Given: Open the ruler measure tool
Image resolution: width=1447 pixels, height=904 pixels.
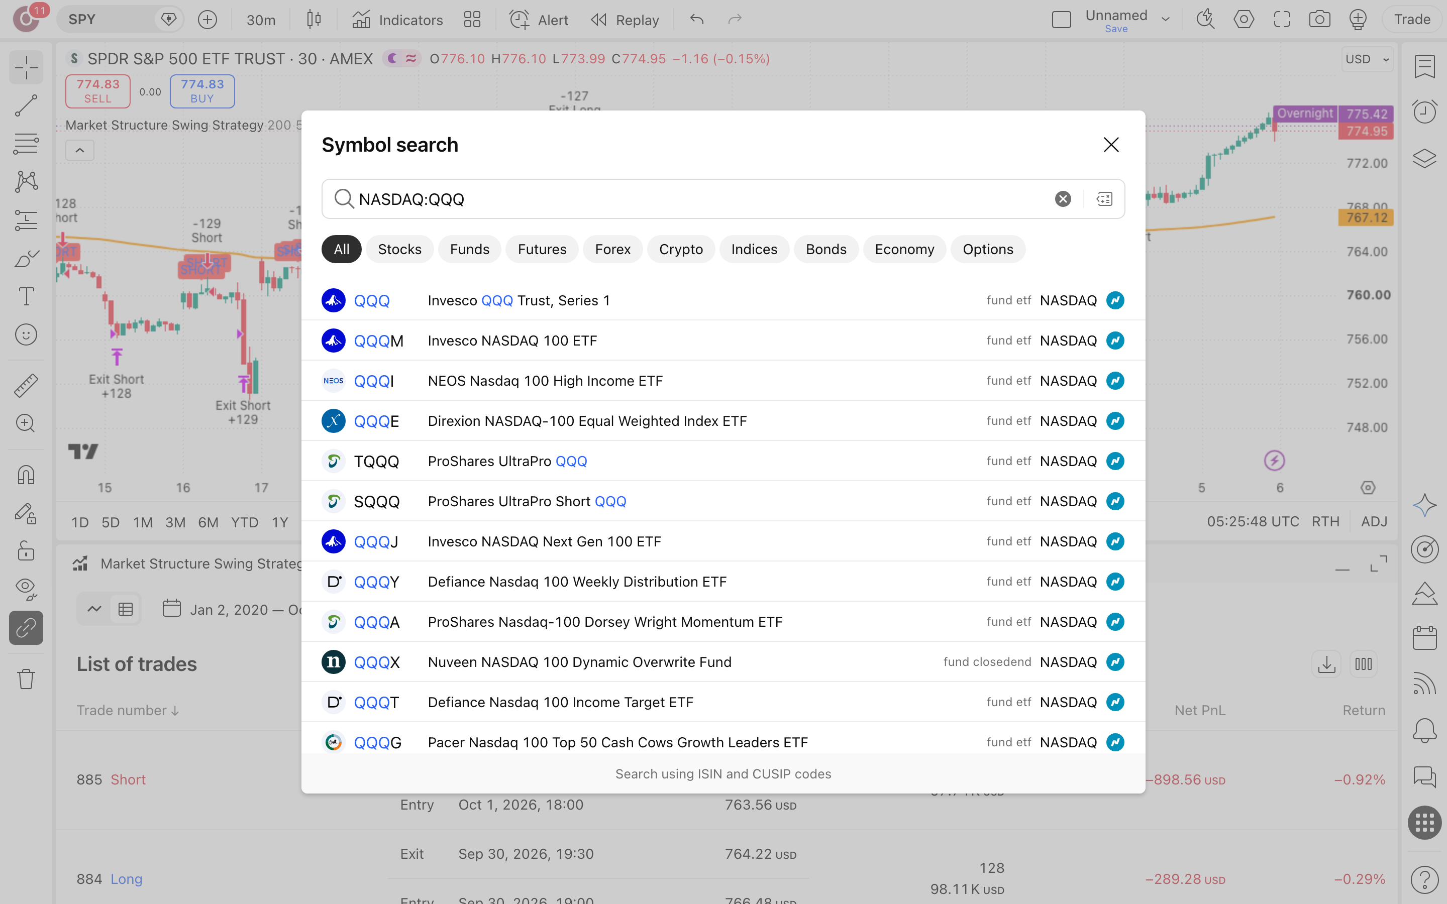Looking at the screenshot, I should pyautogui.click(x=26, y=386).
